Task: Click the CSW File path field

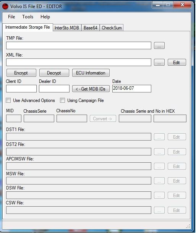Action: click(x=79, y=210)
